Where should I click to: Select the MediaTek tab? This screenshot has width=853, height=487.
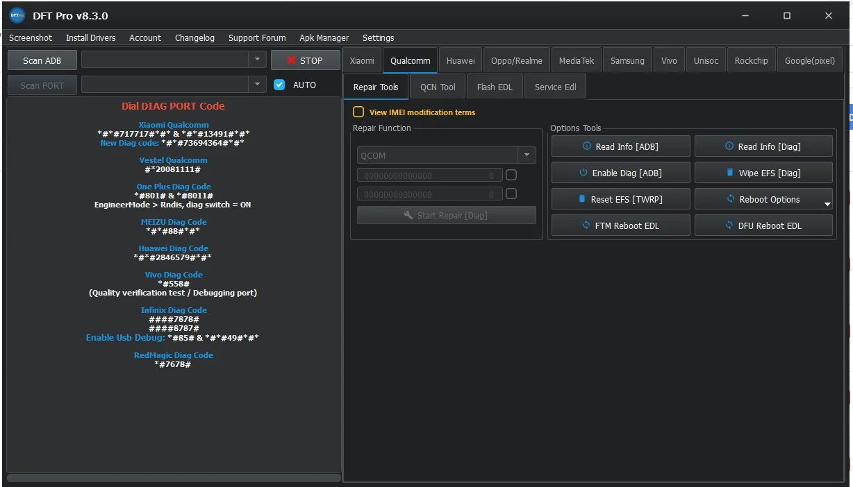click(x=577, y=60)
